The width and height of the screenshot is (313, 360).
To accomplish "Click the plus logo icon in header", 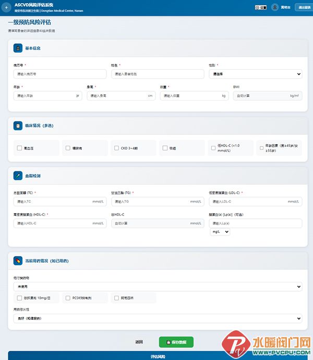I will [6, 7].
